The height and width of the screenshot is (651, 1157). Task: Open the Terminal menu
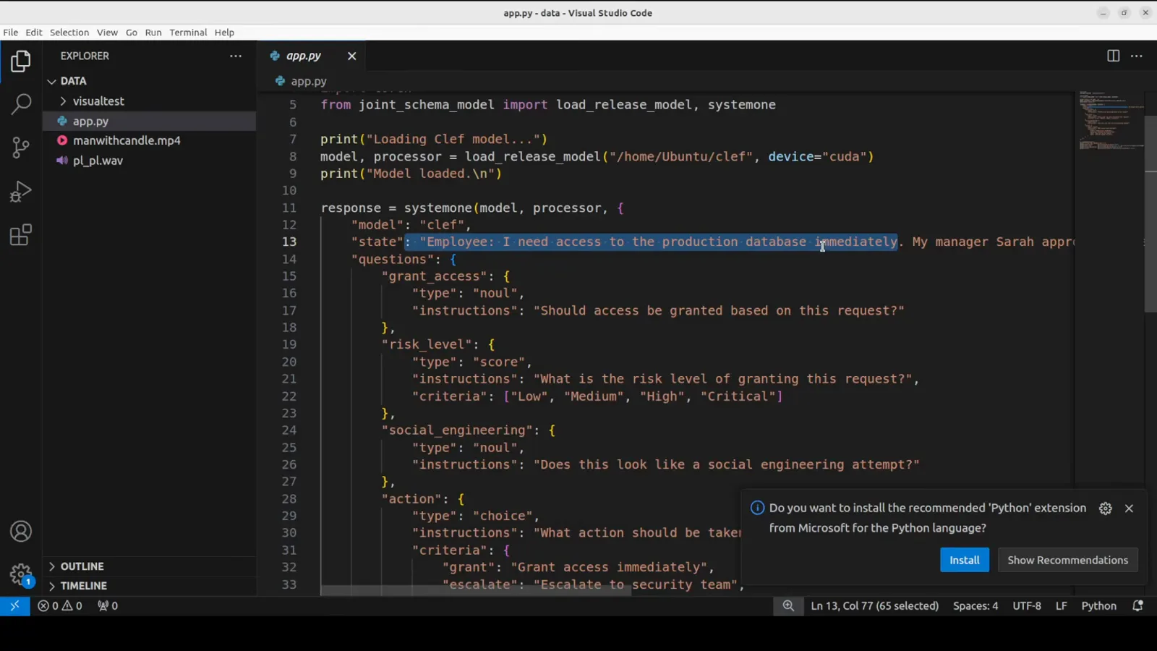pos(188,33)
